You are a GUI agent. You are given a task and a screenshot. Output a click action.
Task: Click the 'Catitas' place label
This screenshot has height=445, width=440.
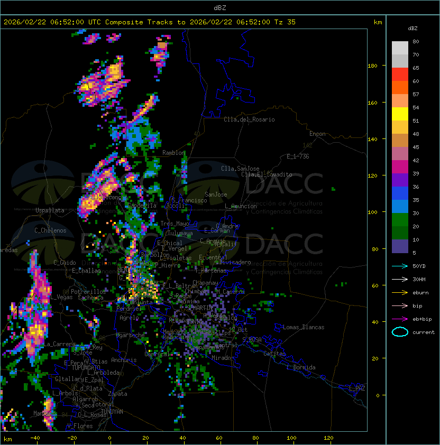pos(274,354)
